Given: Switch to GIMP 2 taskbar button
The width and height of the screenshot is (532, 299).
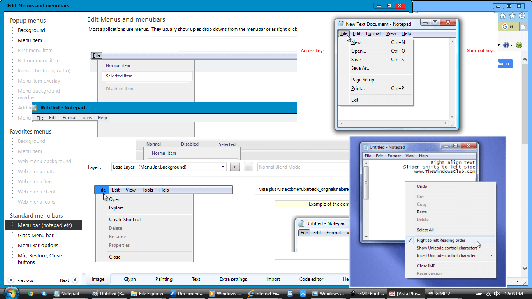Looking at the screenshot, I should 444,294.
